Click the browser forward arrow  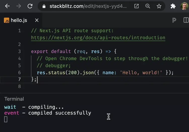[19, 6]
